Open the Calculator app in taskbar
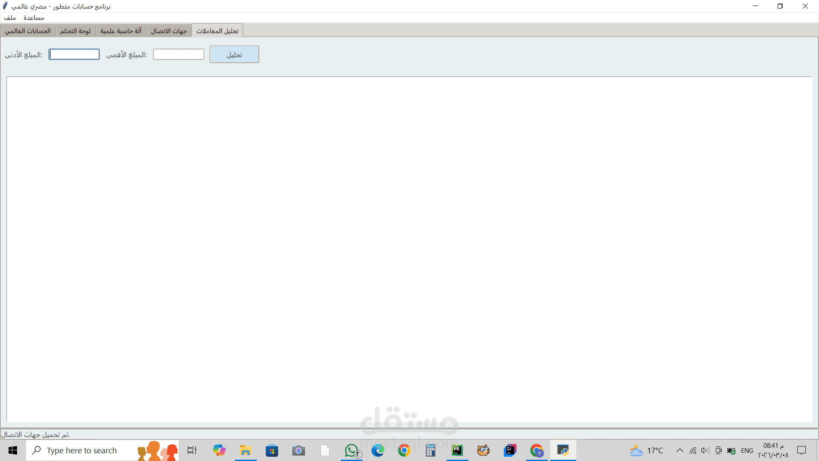Screen dimensions: 819x461 click(430, 450)
